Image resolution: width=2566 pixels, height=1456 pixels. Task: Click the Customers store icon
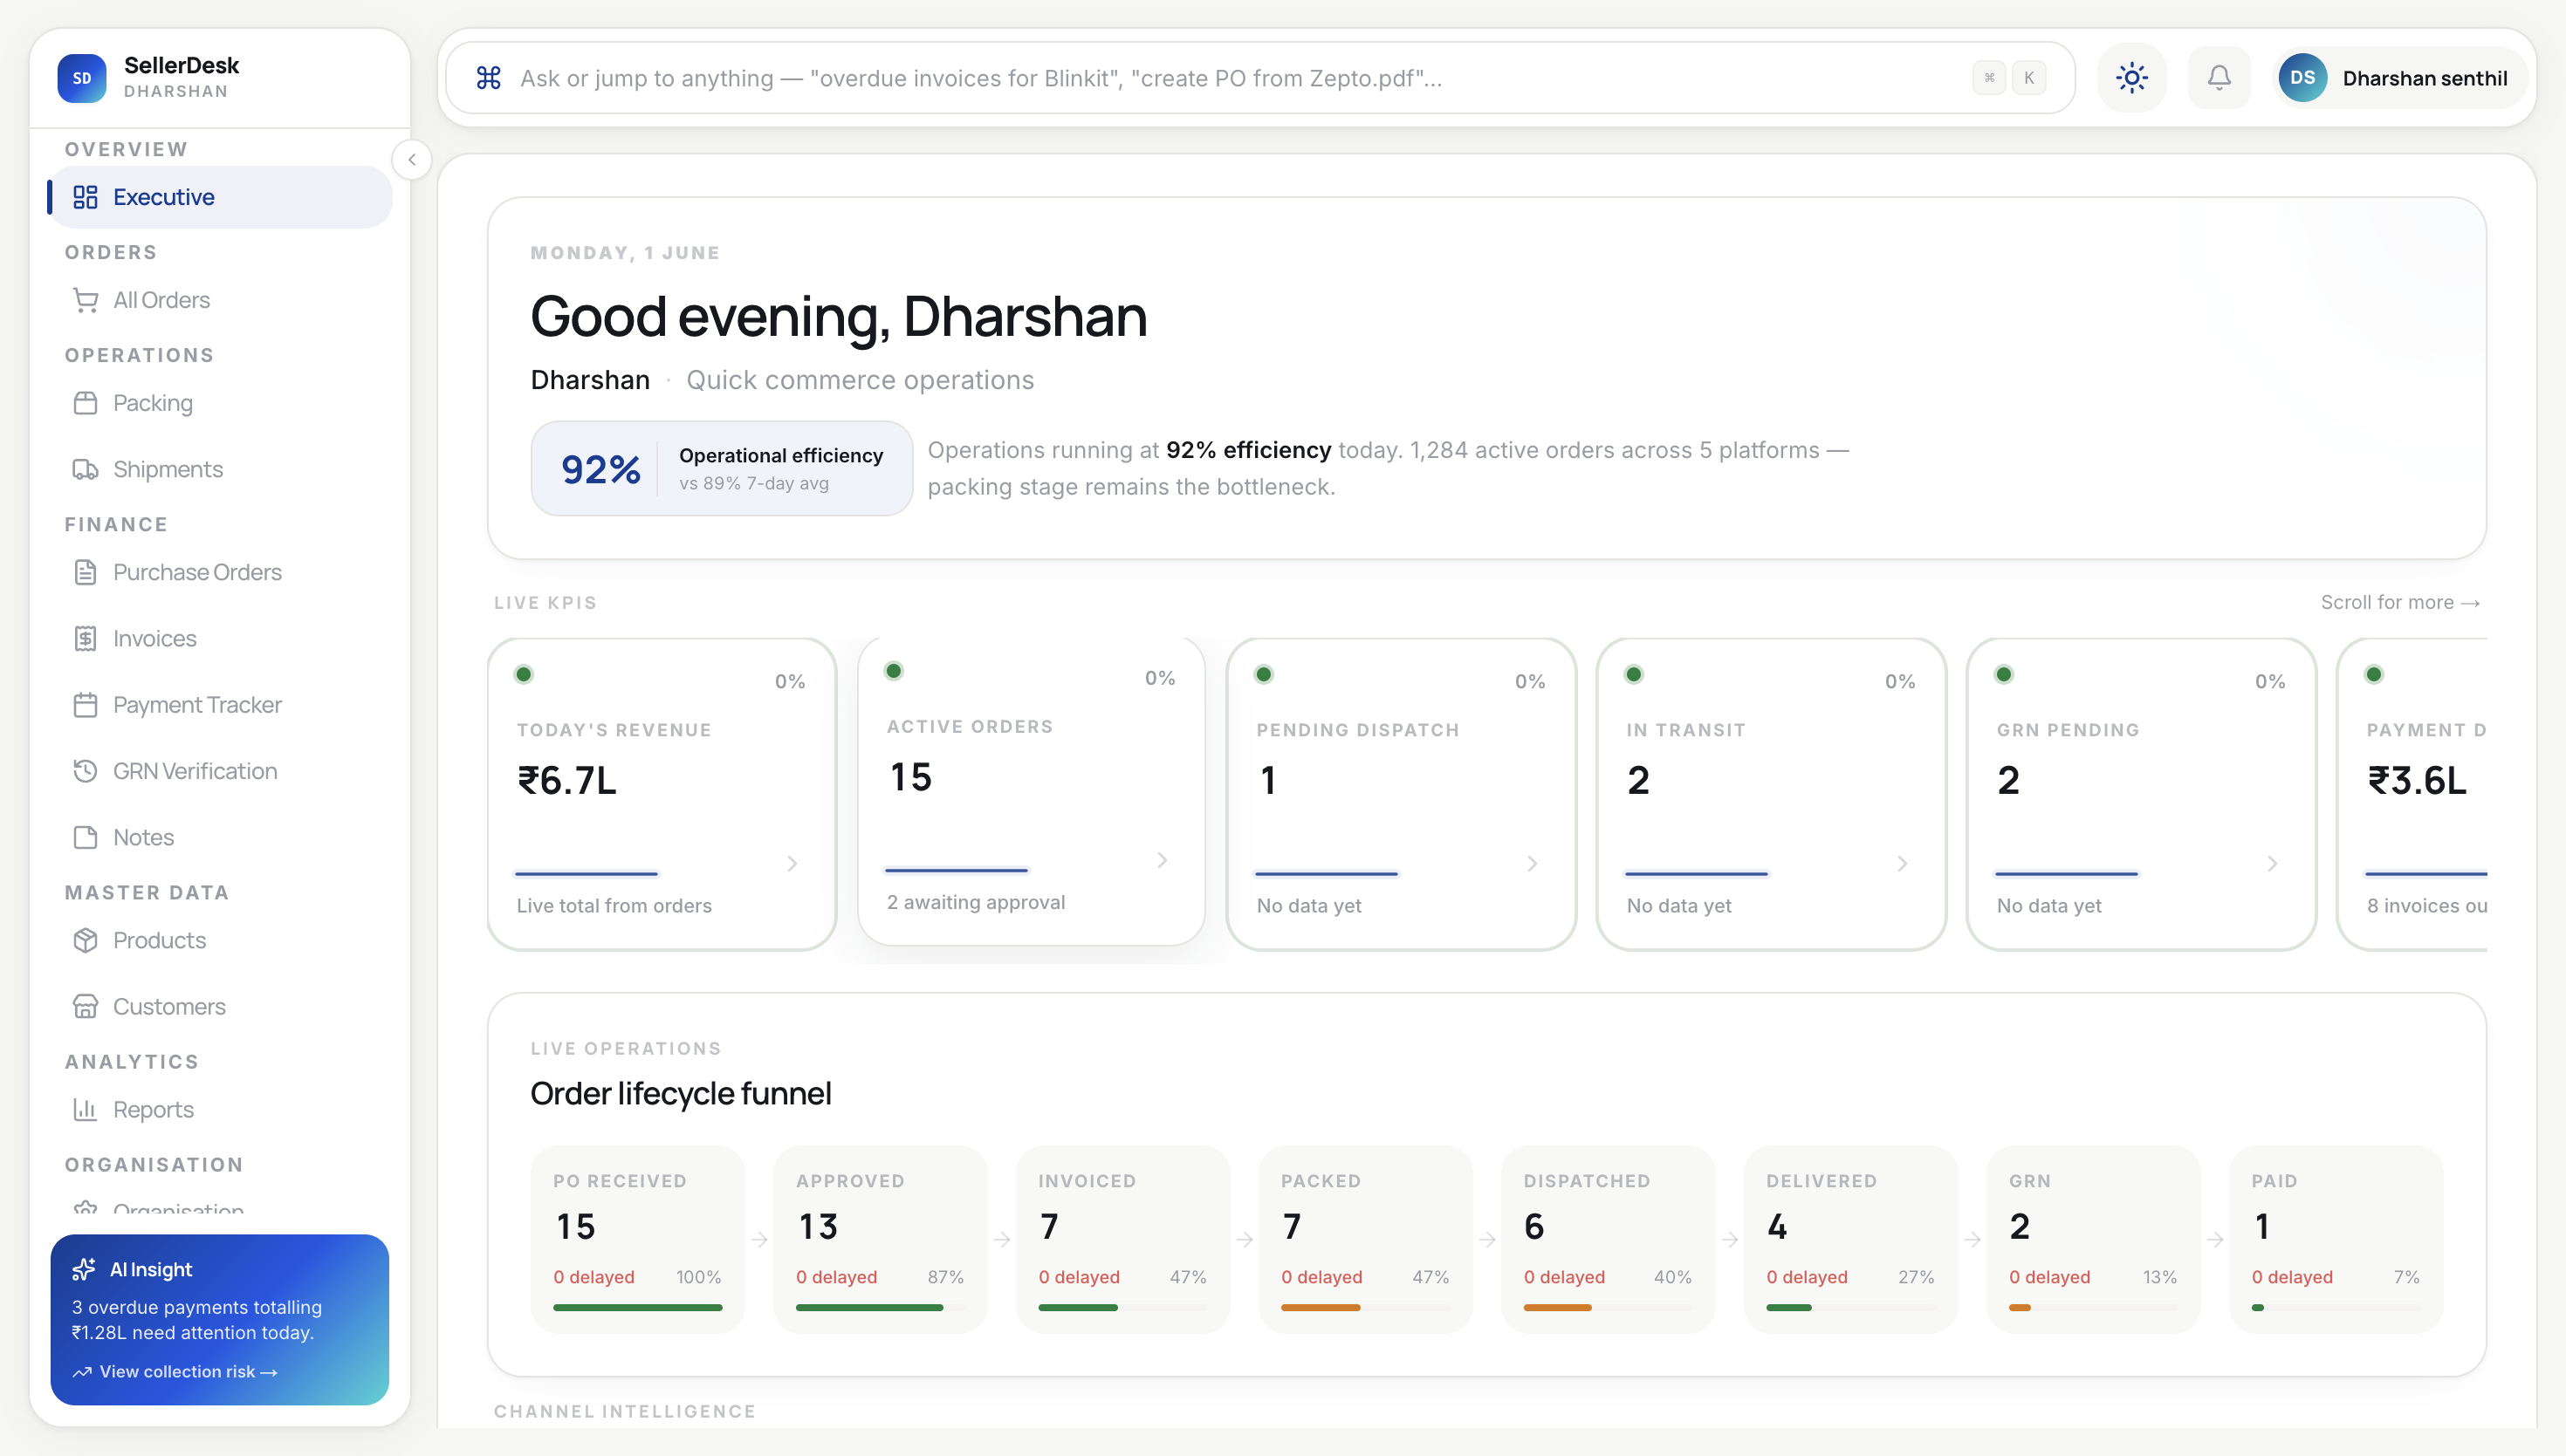(x=86, y=1006)
